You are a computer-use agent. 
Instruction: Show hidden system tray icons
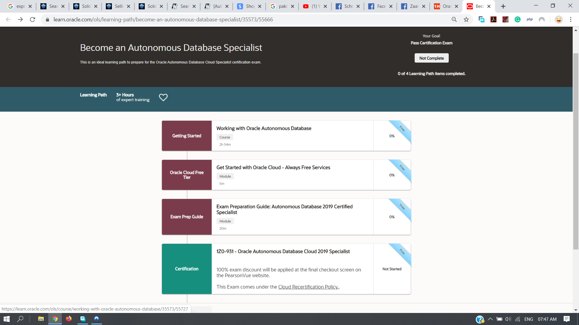point(490,319)
